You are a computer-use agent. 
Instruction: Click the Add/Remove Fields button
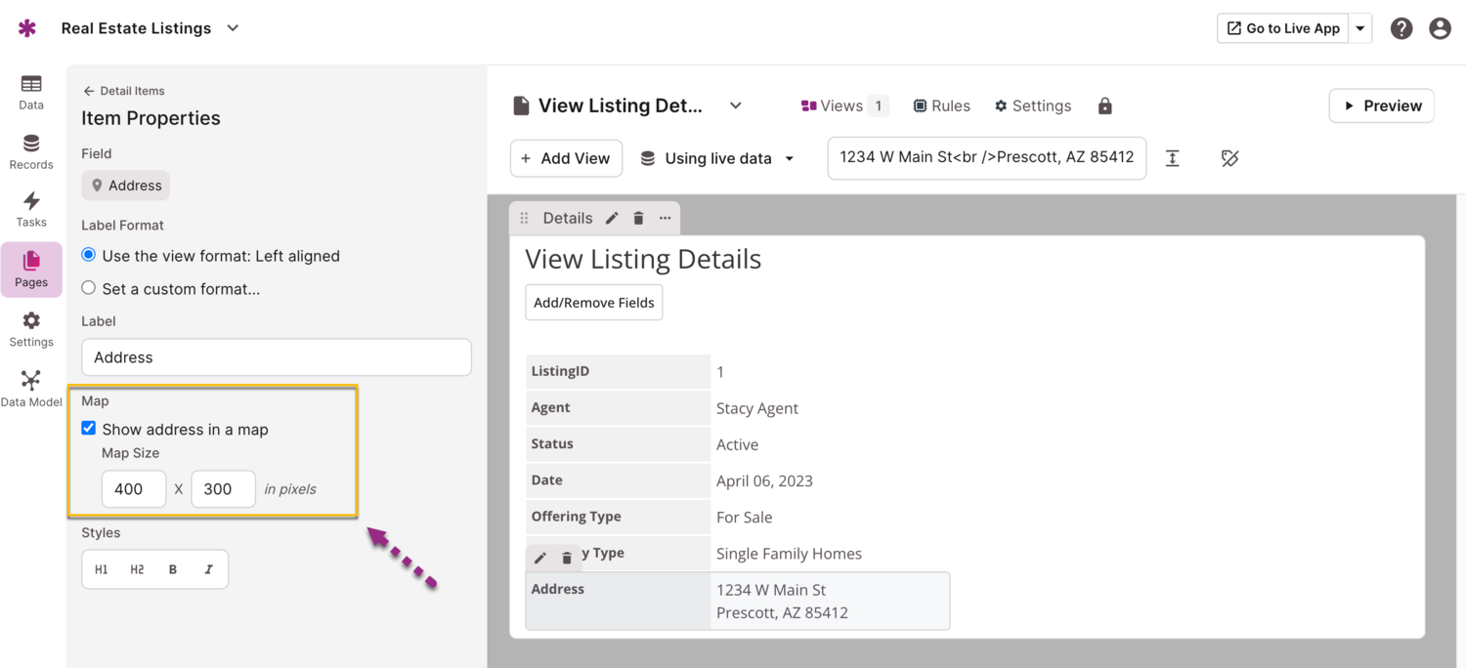tap(594, 303)
